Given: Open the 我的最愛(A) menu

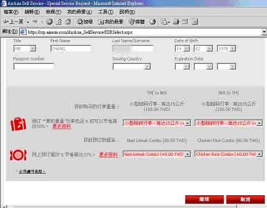Looking at the screenshot, I should 80,12.
